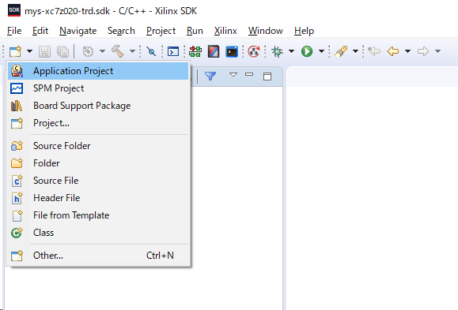Open the Xilinx menu
Image resolution: width=458 pixels, height=310 pixels.
coord(225,31)
